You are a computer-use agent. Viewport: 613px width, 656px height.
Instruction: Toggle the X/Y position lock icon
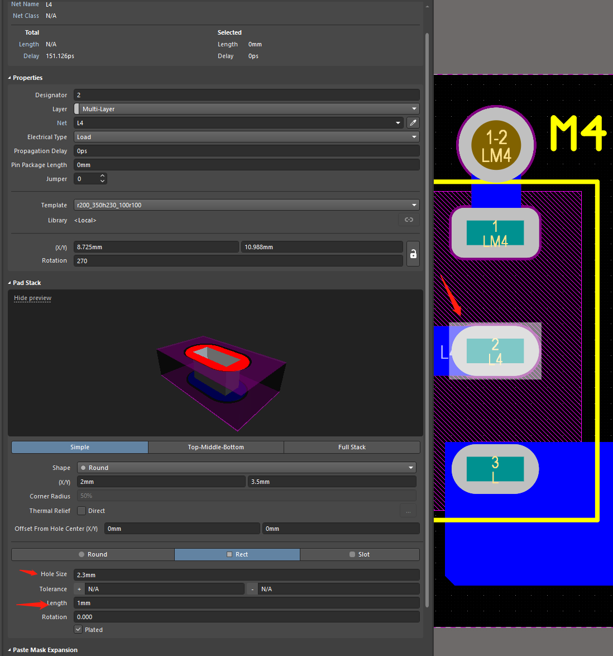[413, 254]
